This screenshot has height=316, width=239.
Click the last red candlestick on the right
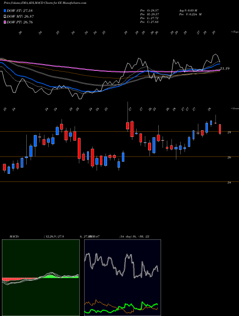(x=220, y=129)
